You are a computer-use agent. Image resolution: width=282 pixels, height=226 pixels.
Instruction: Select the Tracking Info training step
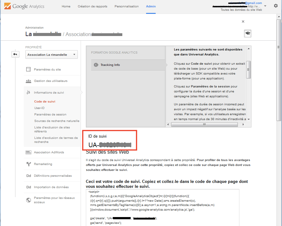pos(110,65)
